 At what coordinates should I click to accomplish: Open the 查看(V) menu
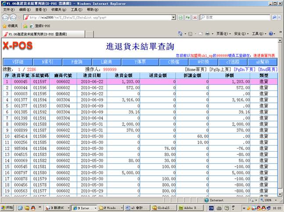(x=41, y=10)
